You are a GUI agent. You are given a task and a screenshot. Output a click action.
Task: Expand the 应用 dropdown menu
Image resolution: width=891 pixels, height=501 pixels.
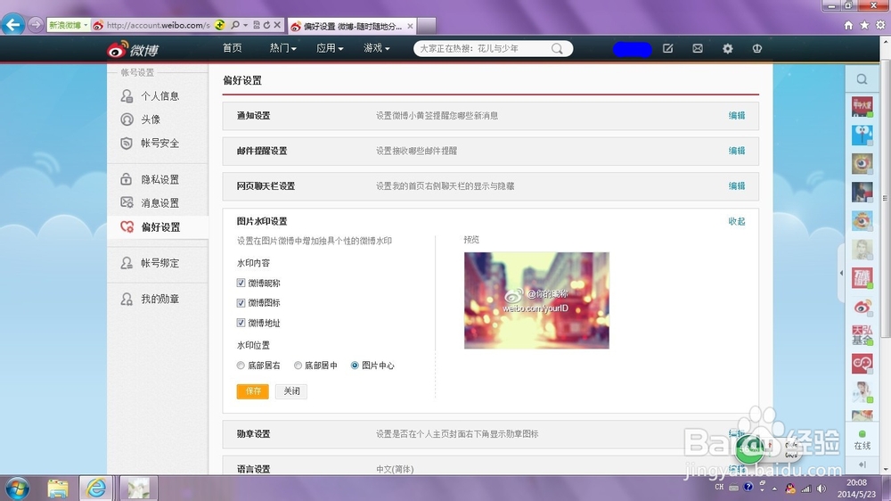pos(330,48)
